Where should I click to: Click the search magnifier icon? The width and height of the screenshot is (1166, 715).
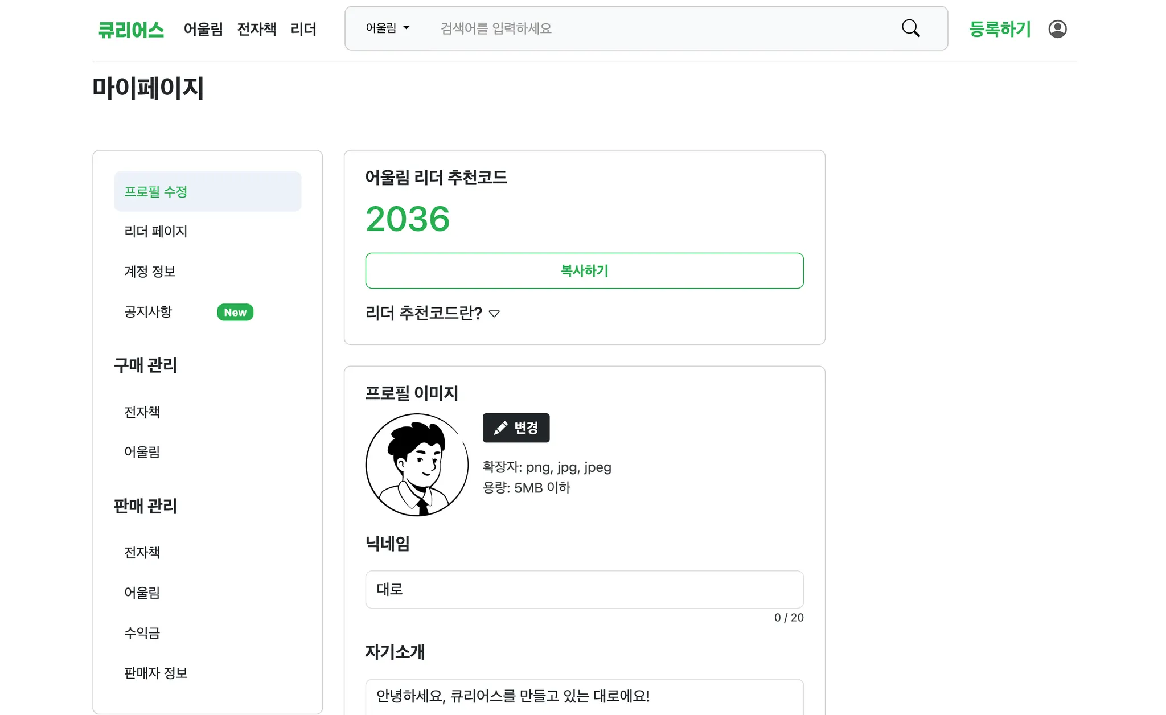pos(910,28)
